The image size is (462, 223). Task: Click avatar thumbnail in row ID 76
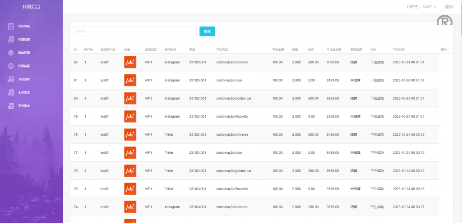point(130,171)
